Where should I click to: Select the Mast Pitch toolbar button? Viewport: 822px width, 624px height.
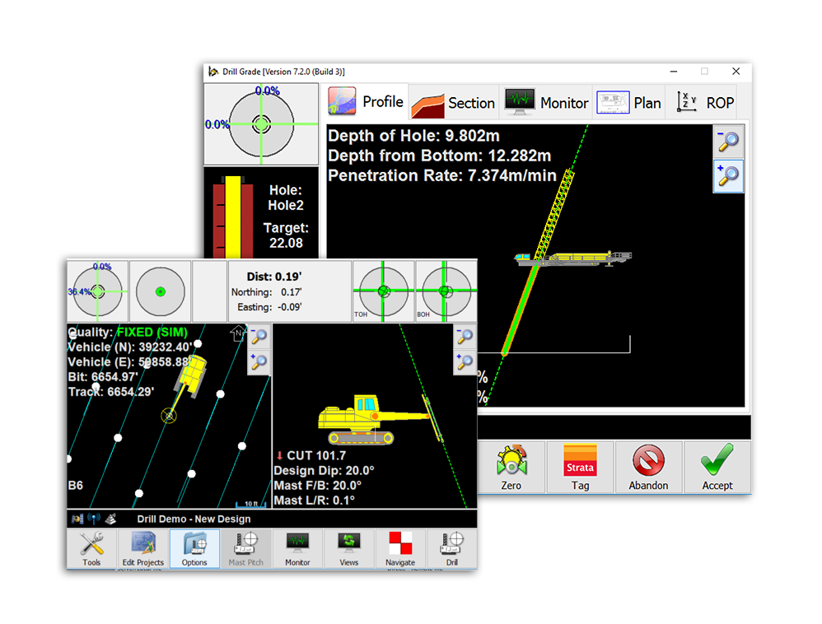[x=246, y=548]
